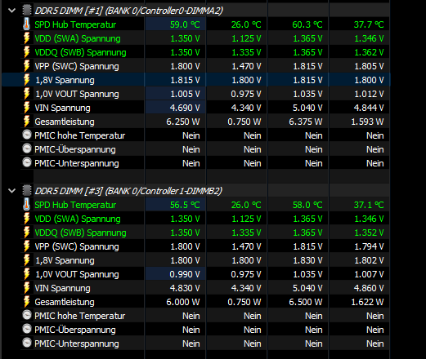Click the 4.830 V VIN value
The image size is (426, 359).
[185, 288]
